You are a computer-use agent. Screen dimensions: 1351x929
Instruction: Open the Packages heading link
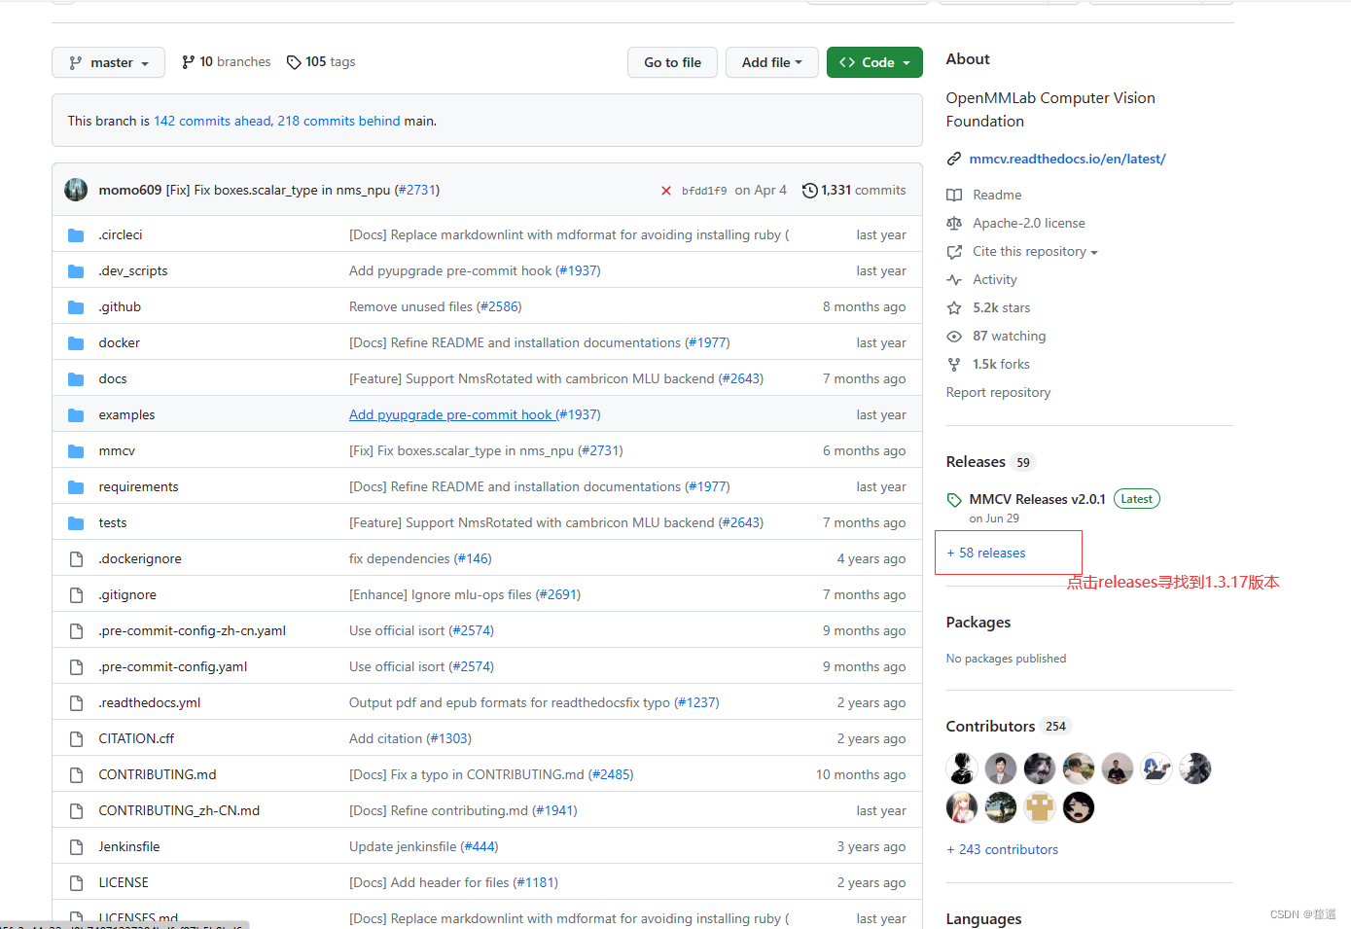[x=978, y=623]
